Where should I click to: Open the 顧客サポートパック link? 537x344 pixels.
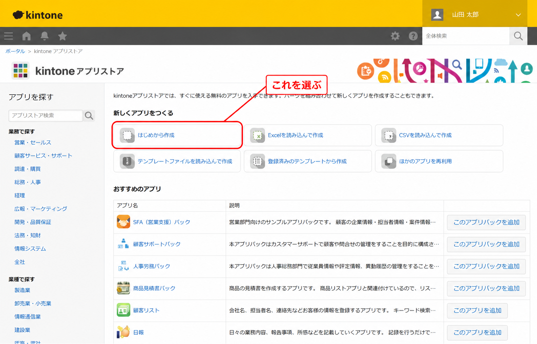click(x=157, y=244)
